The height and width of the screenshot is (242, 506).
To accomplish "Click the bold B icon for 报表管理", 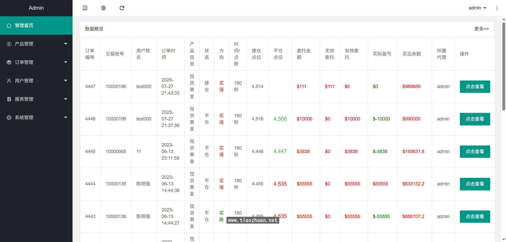I will pos(9,99).
